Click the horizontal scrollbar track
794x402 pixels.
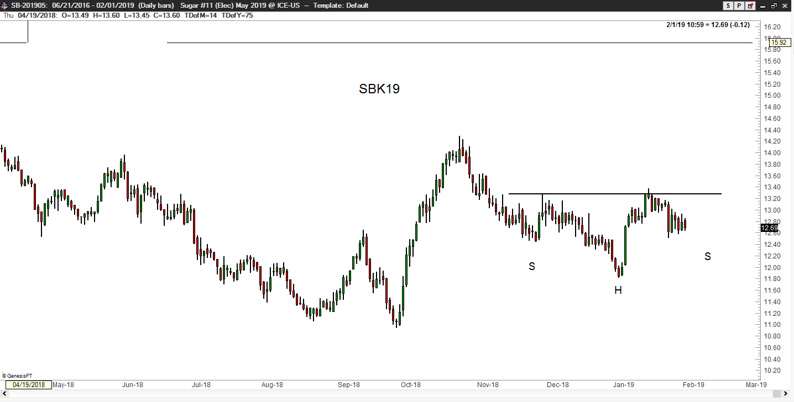click(x=391, y=393)
